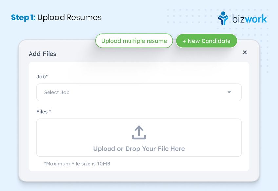
Task: Click the blue figure beside the bizwork text
Action: click(223, 19)
